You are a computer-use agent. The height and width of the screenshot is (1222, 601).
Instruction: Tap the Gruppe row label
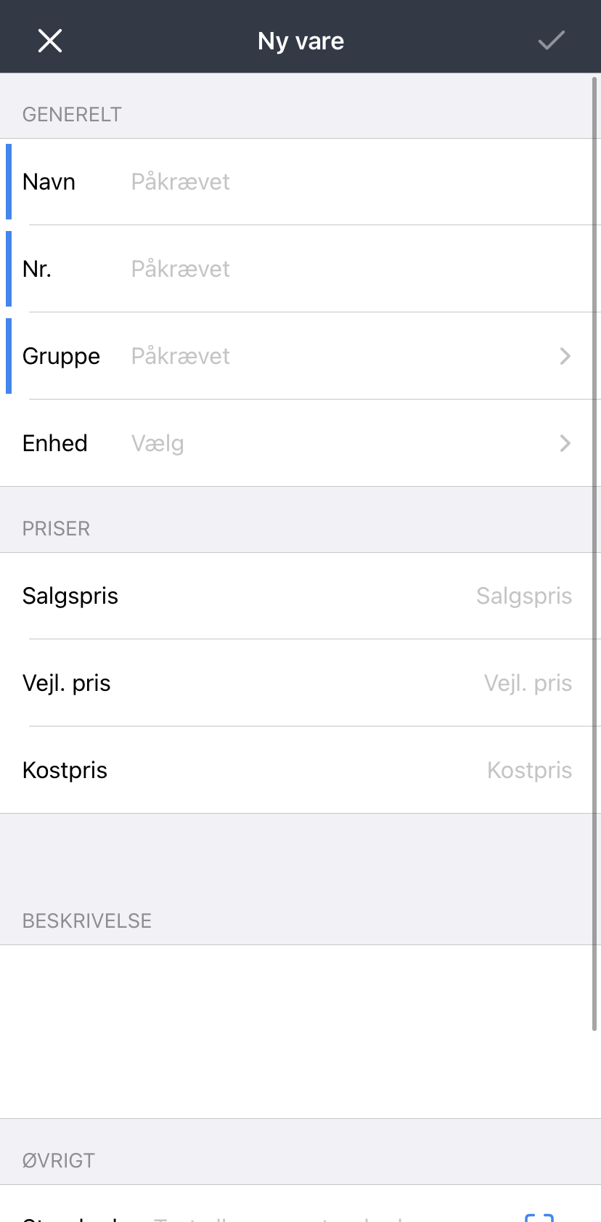point(61,356)
